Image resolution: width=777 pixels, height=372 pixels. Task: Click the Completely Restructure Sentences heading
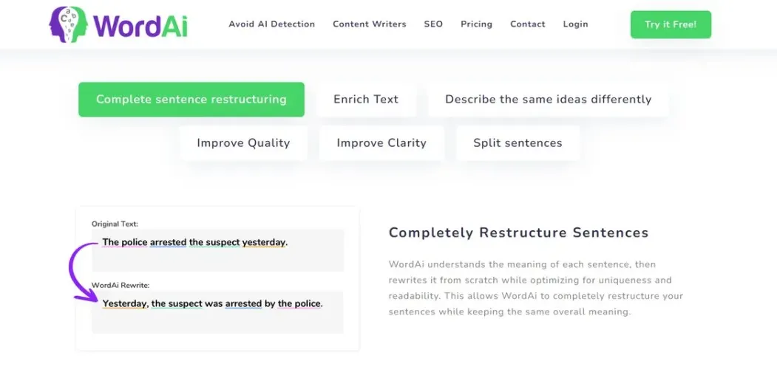pos(518,233)
